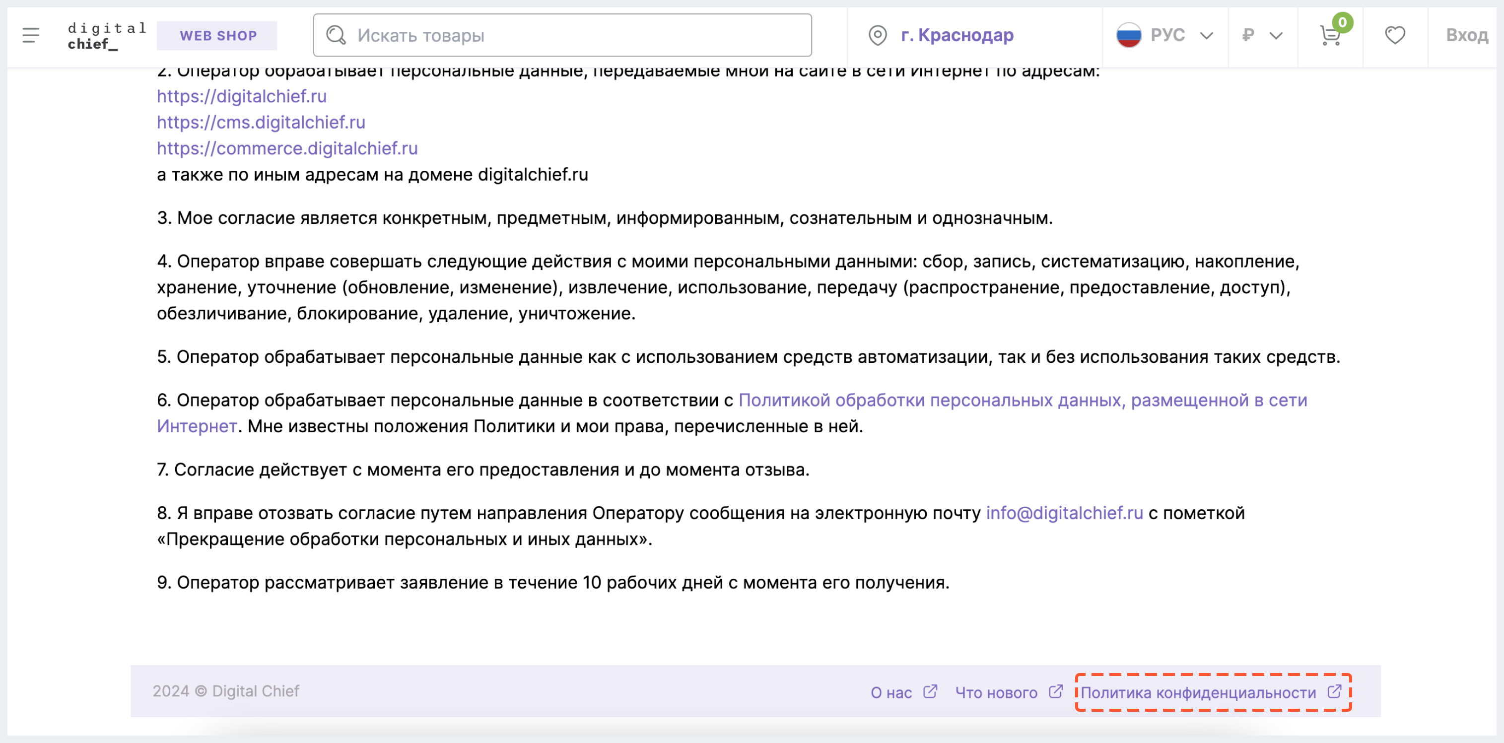Screen dimensions: 1504x743
Task: Change city from г. Краснодар
Action: (x=957, y=36)
